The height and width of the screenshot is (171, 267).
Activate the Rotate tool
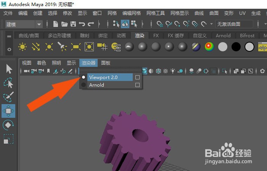(x=8, y=125)
